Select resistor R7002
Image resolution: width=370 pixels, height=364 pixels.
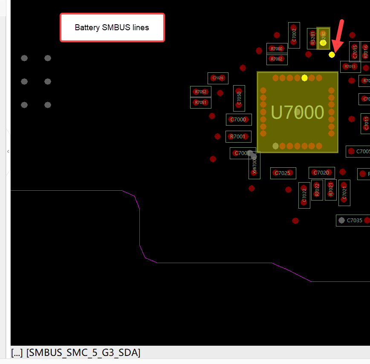[277, 59]
